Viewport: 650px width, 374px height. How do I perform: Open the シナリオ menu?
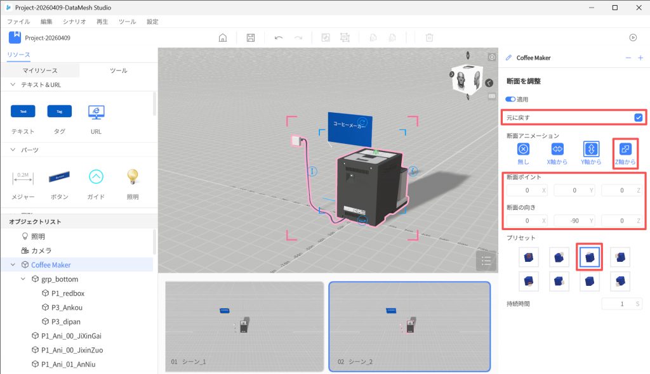click(x=74, y=22)
